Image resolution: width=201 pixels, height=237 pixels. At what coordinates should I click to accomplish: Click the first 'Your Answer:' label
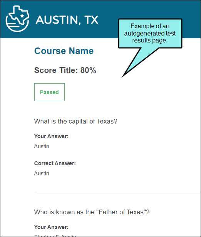click(51, 136)
